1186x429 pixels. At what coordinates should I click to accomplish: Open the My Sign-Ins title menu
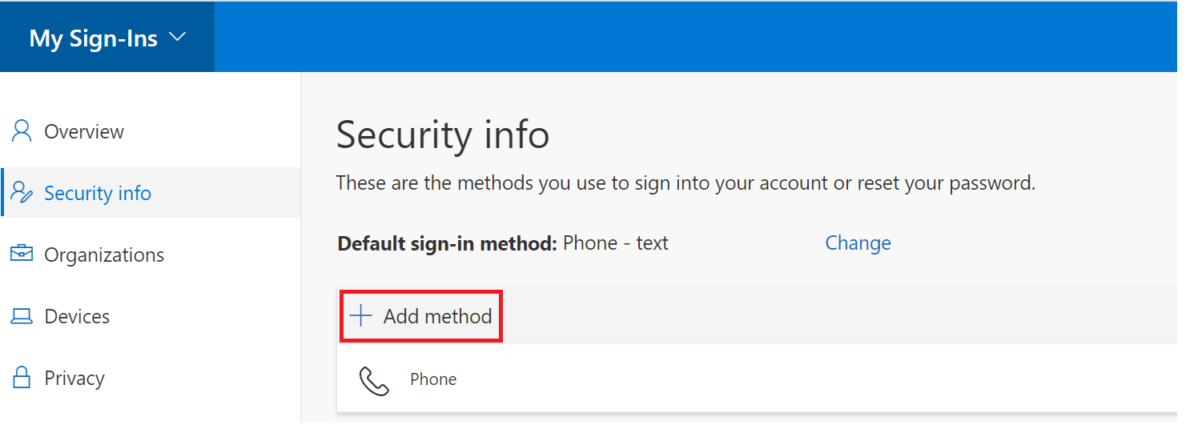pos(93,38)
